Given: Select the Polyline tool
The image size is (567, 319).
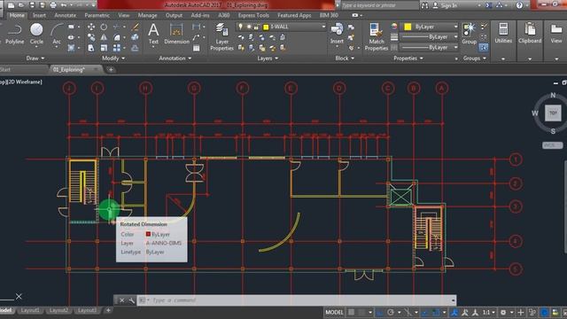Looking at the screenshot, I should (x=14, y=34).
